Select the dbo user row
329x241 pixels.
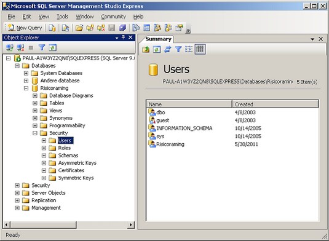coord(232,113)
